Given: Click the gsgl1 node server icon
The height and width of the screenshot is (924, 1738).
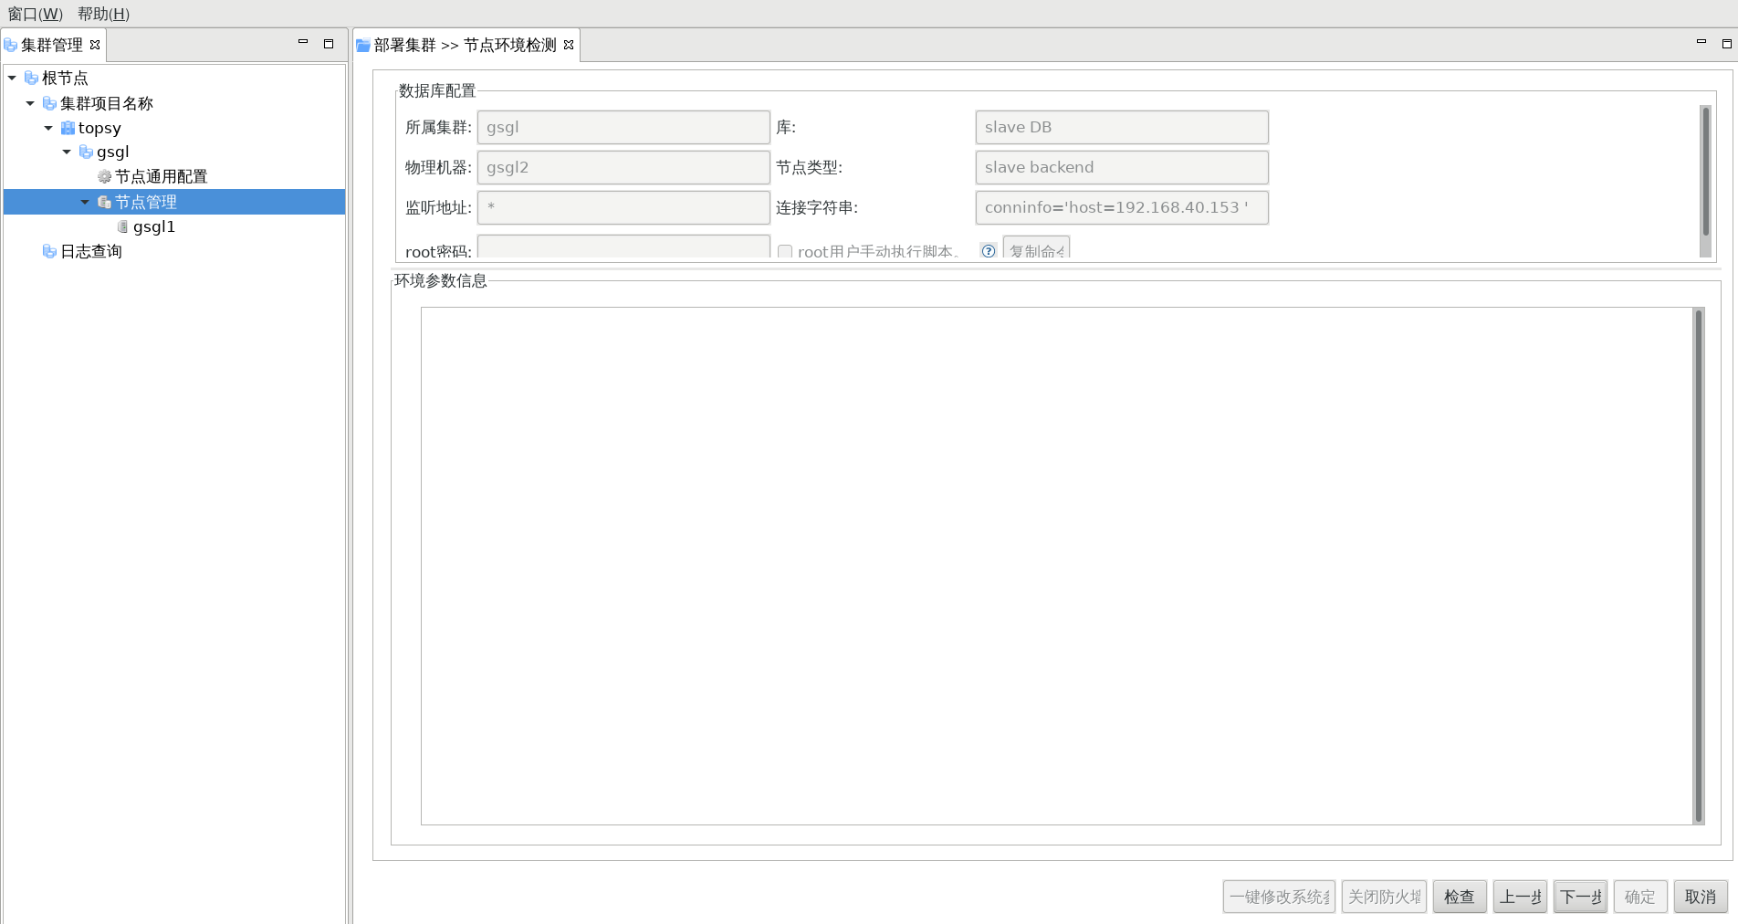Looking at the screenshot, I should click(122, 226).
